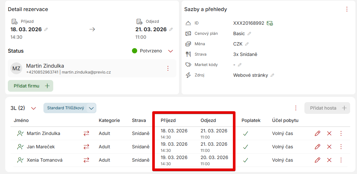Open room options menu beside Přidat hosta
The width and height of the screenshot is (357, 174).
[x=296, y=108]
